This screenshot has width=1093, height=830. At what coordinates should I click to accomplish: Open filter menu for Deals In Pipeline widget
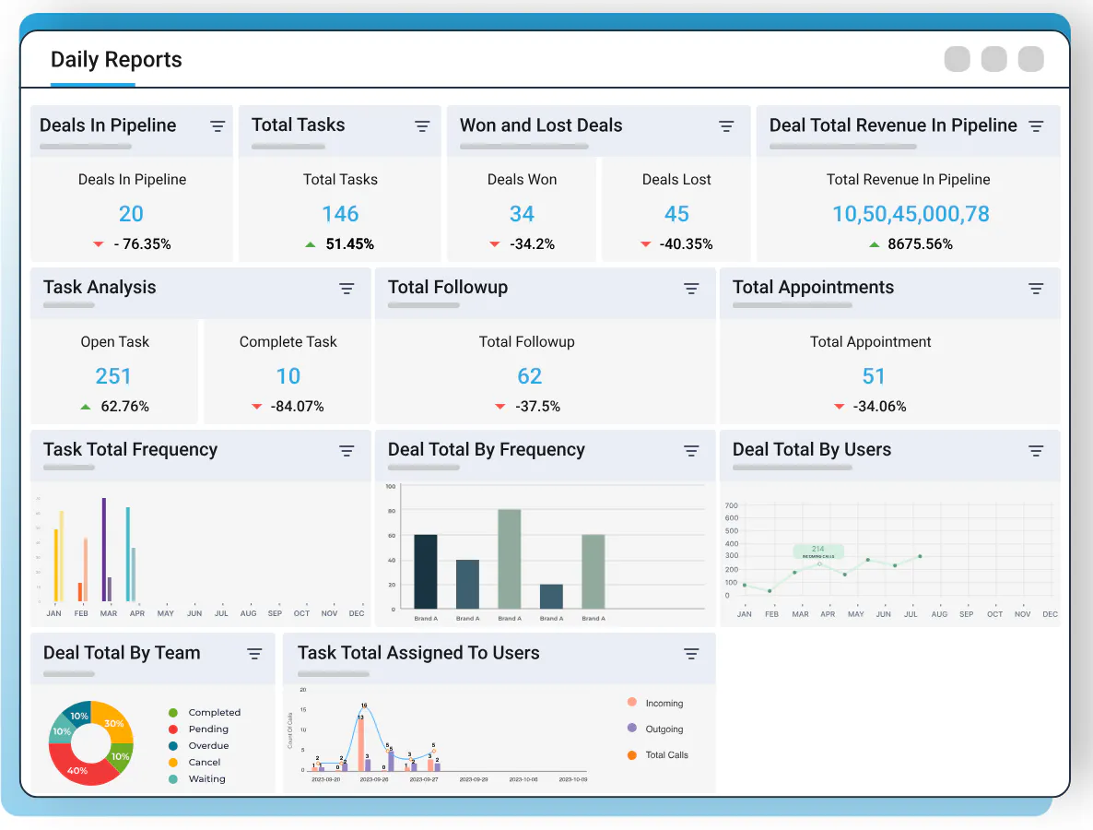click(217, 126)
